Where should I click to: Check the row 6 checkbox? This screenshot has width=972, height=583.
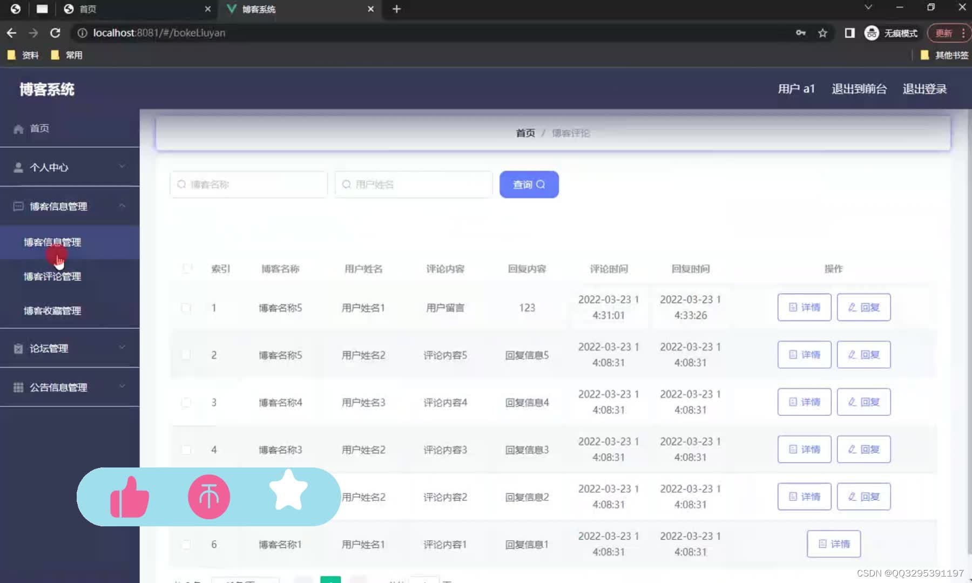tap(186, 544)
